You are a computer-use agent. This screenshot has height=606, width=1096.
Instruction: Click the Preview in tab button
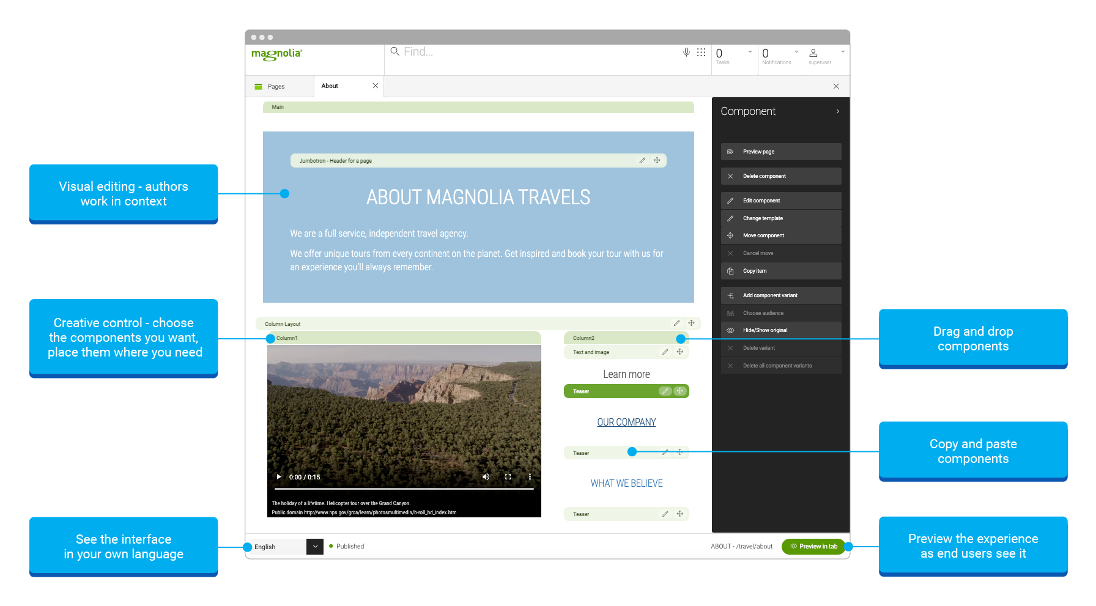tap(813, 547)
